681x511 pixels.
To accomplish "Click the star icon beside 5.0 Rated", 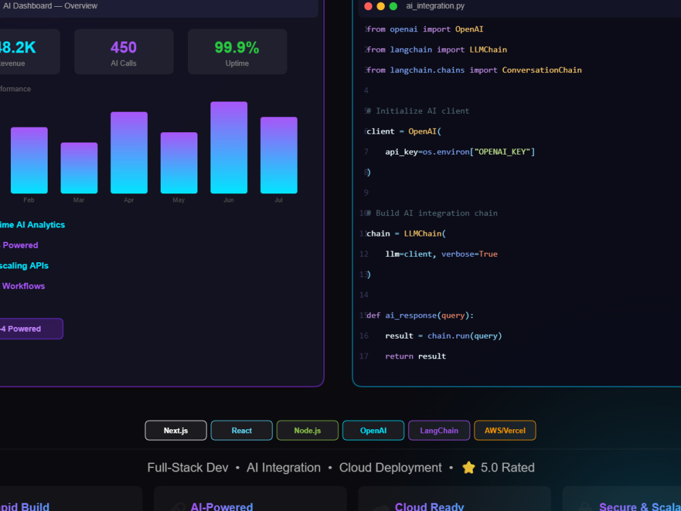I will coord(469,467).
